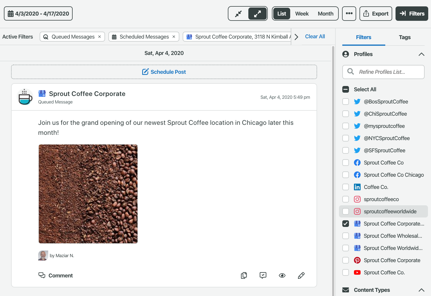The height and width of the screenshot is (296, 431).
Task: Collapse the Profiles section
Action: click(x=421, y=54)
